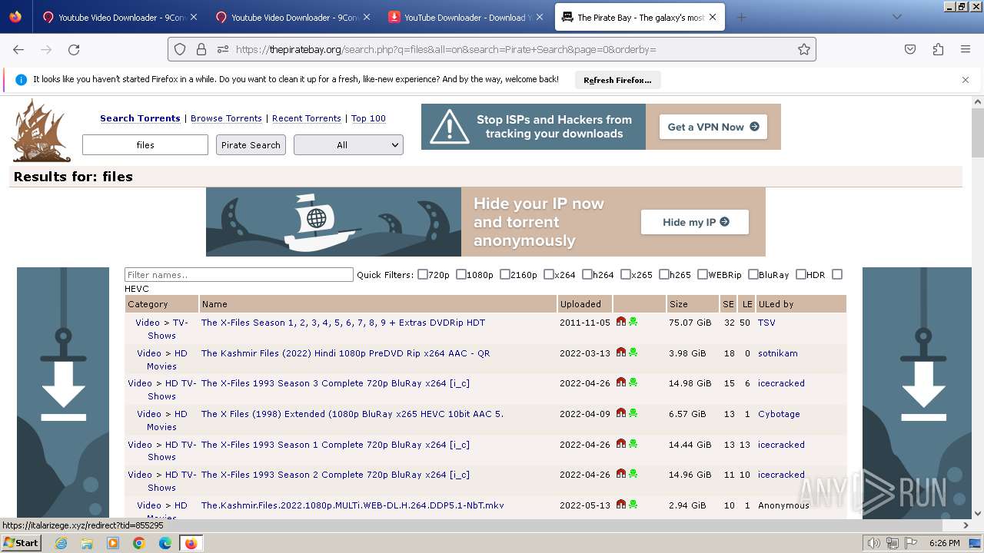Image resolution: width=984 pixels, height=553 pixels.
Task: Click the Pirate Bay ship logo
Action: point(42,131)
